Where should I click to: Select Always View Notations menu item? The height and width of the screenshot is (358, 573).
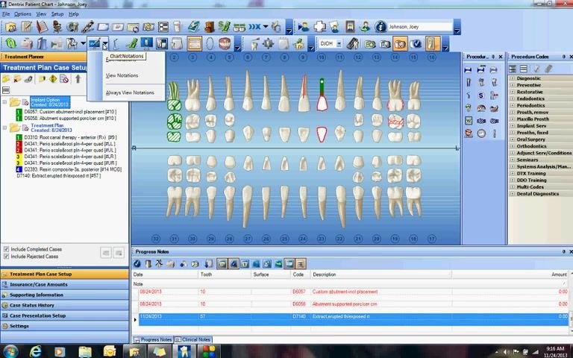(130, 92)
